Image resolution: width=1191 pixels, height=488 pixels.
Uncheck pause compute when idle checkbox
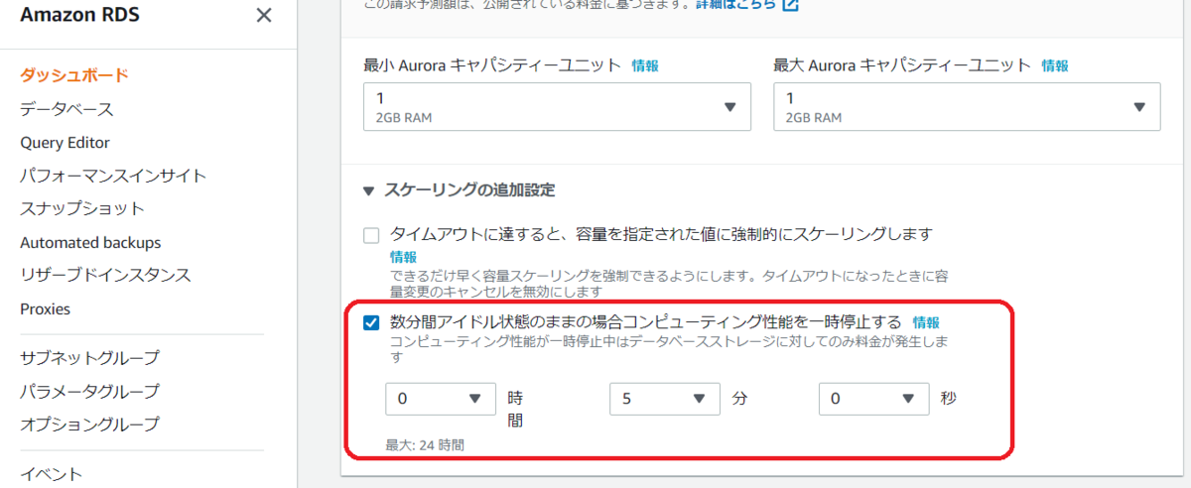pyautogui.click(x=371, y=323)
